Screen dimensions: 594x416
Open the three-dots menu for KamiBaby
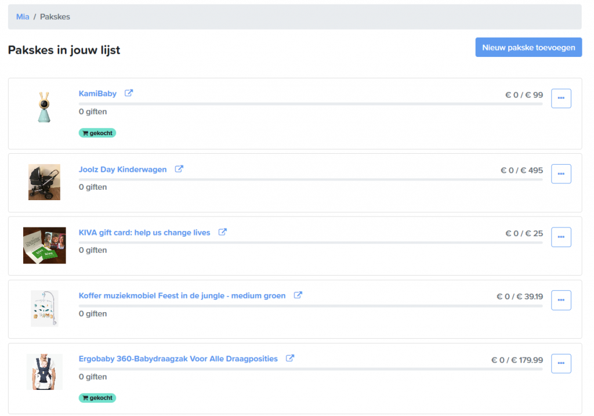pyautogui.click(x=561, y=98)
